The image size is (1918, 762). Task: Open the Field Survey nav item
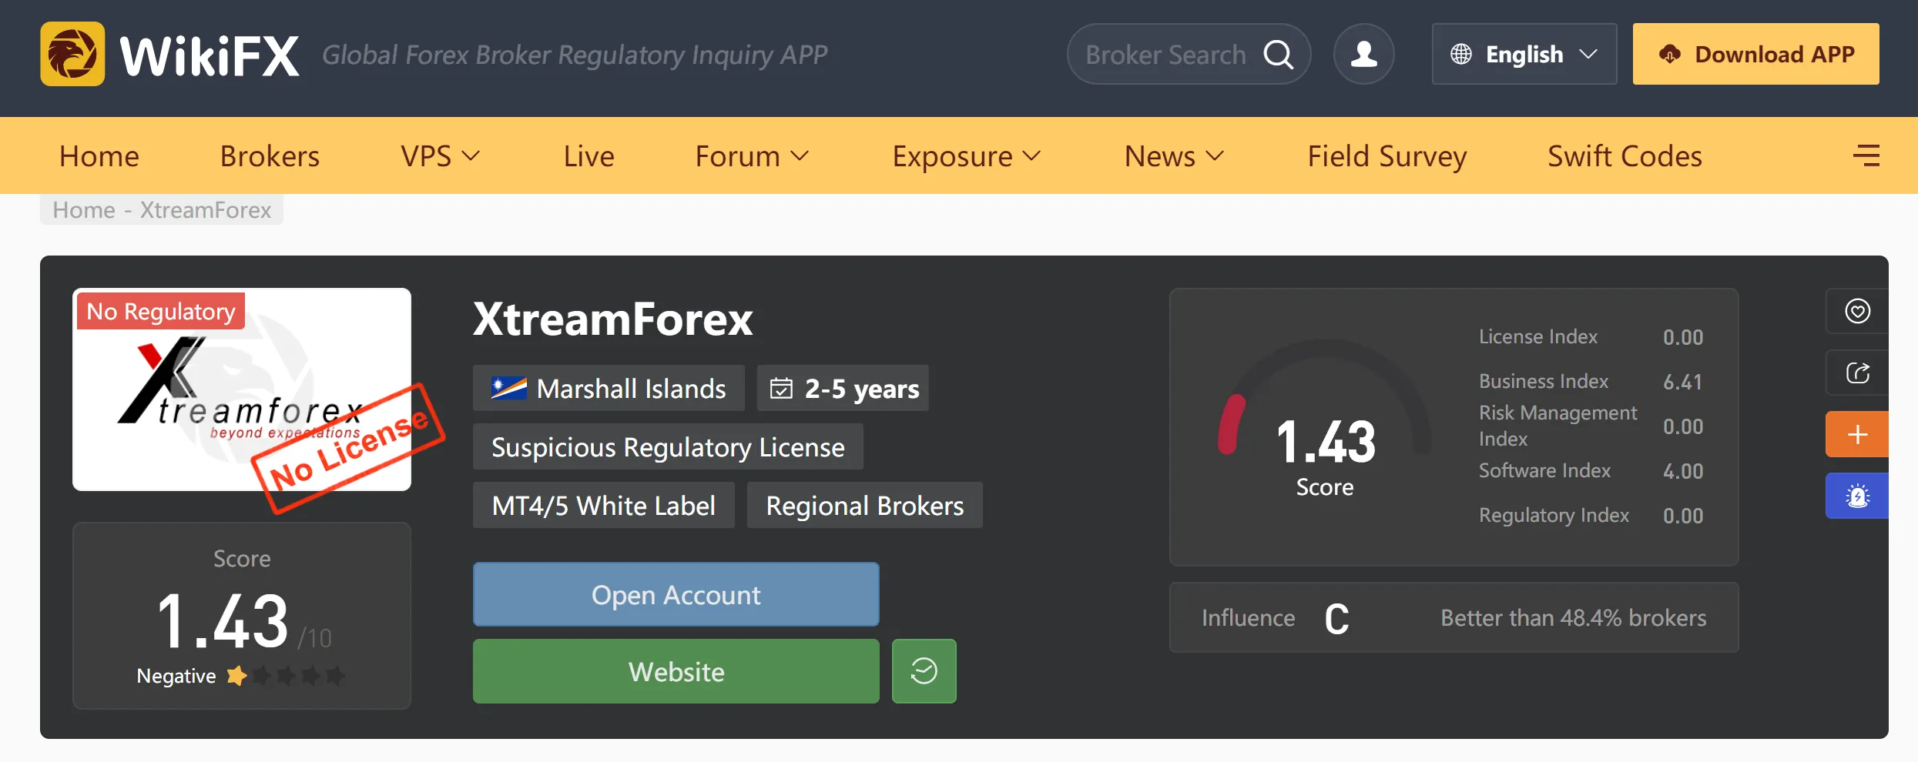[1387, 156]
